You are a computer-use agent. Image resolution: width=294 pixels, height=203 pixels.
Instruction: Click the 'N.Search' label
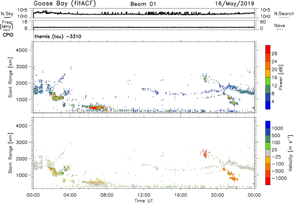pyautogui.click(x=284, y=14)
